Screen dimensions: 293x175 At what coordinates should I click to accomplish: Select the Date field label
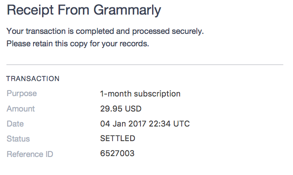coord(15,124)
